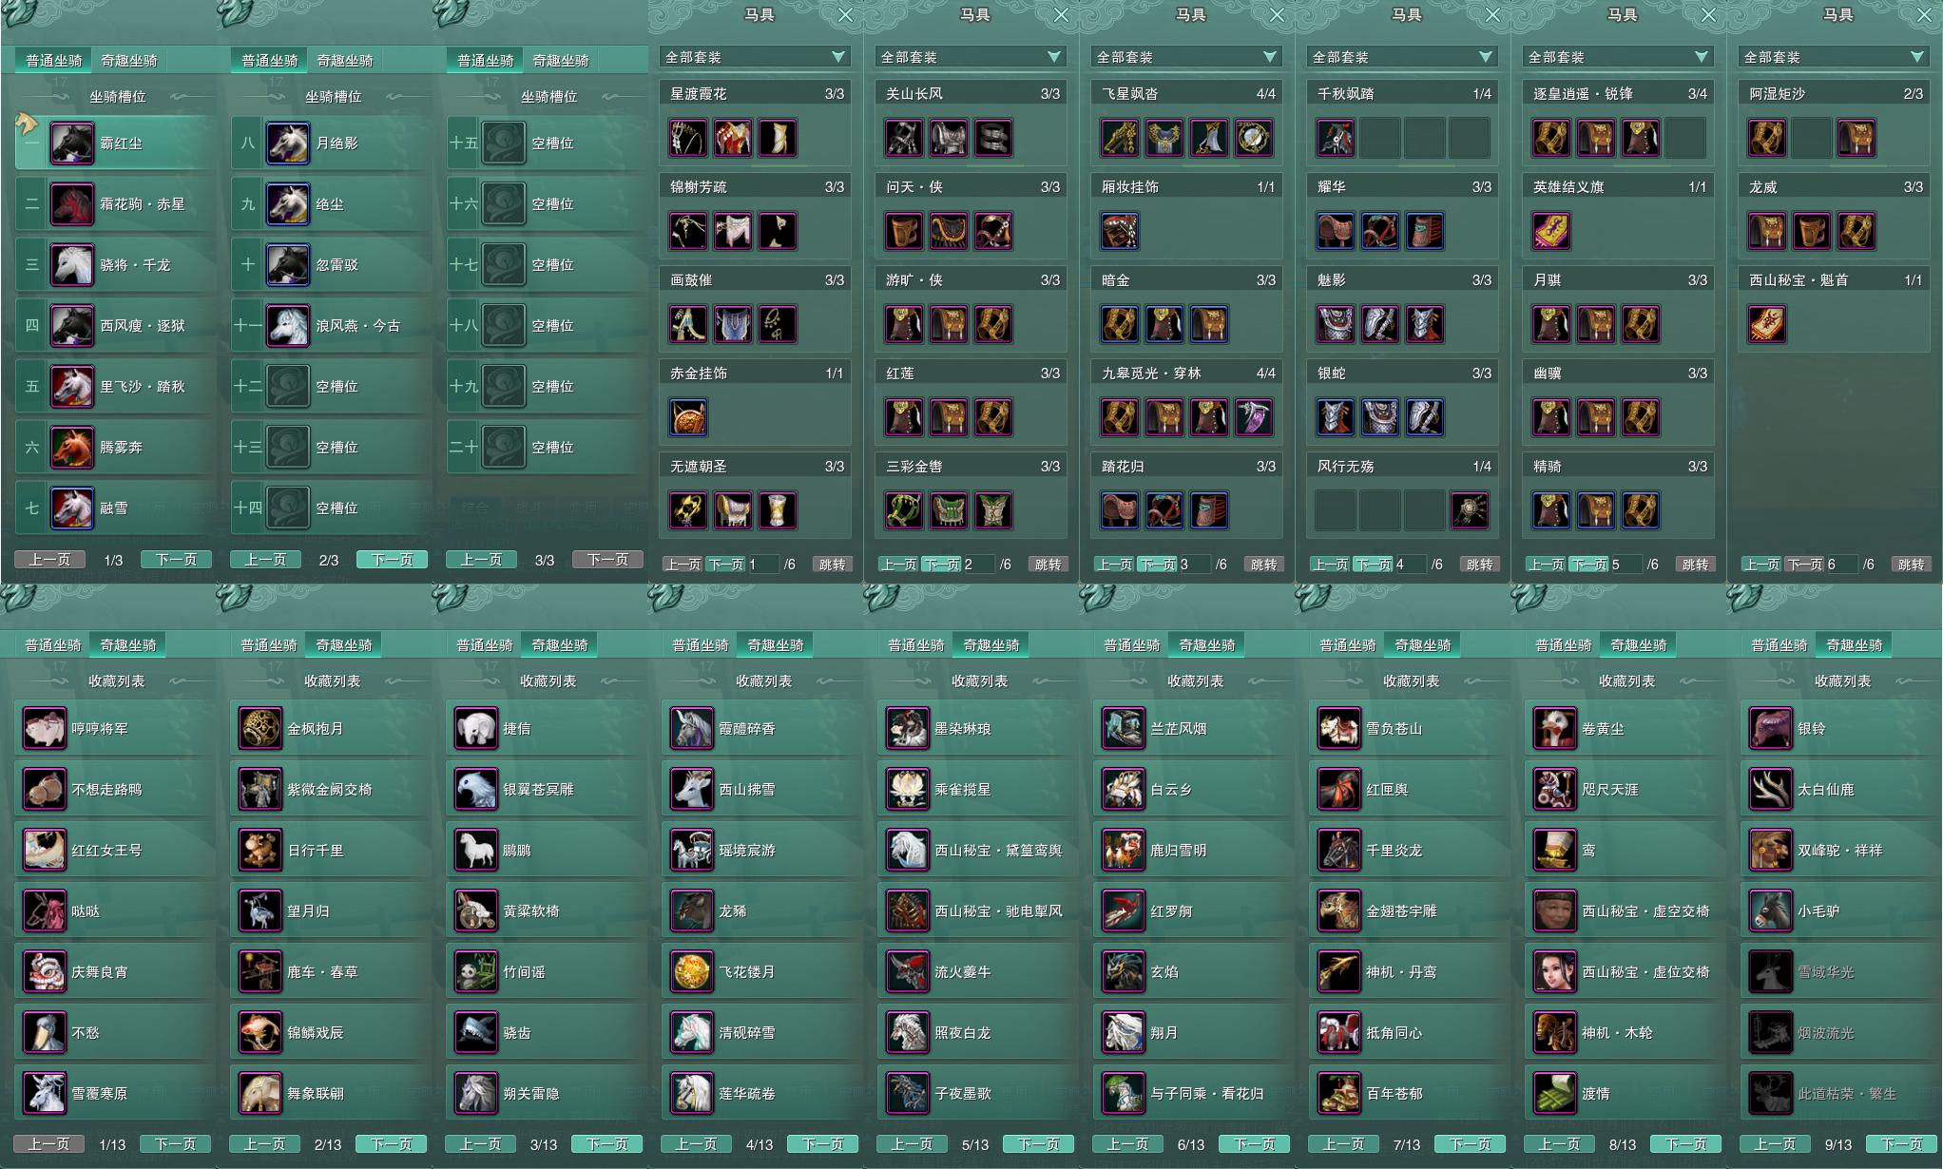Select the 西山秘宝·魁首 item icon
Screen dimensions: 1943x1169
tap(1767, 324)
